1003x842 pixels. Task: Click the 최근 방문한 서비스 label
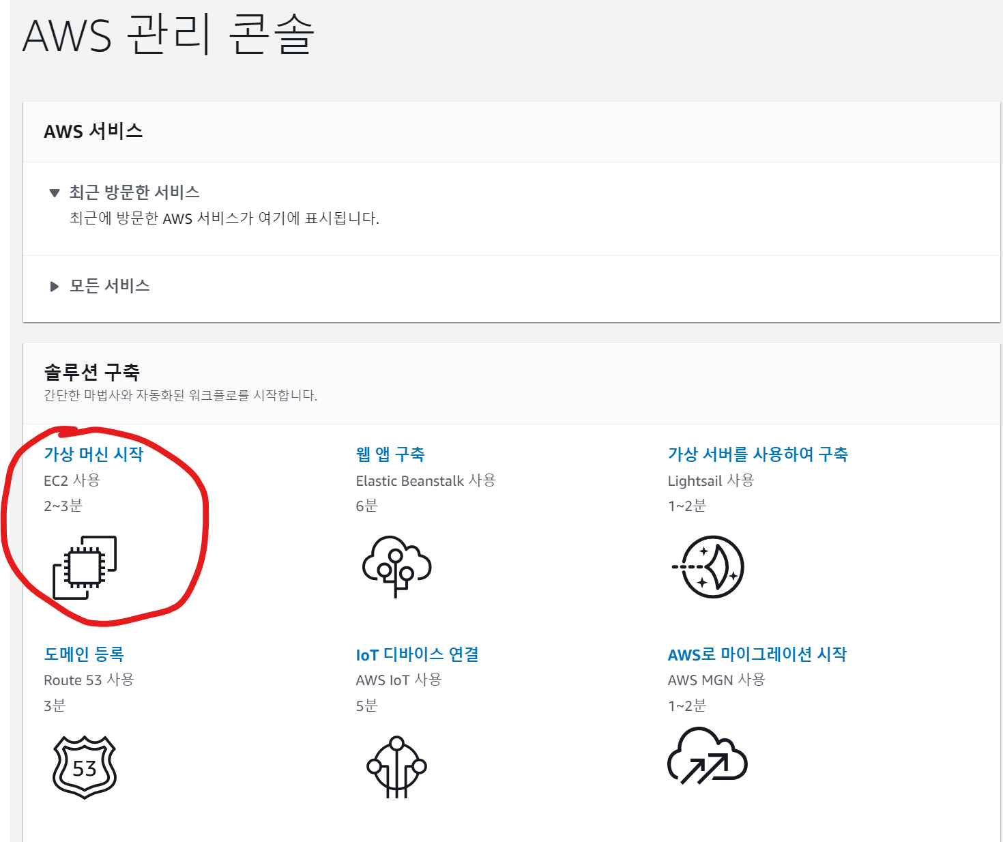(134, 192)
